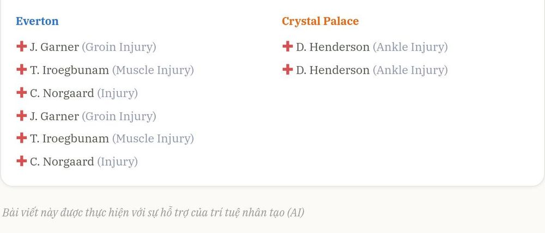
Task: Click the red cross beside the last C. Norgaard entry
Action: click(x=22, y=160)
